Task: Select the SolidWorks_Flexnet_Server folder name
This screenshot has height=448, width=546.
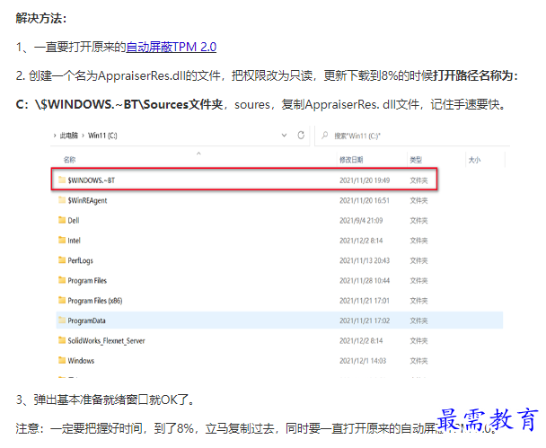Action: tap(106, 341)
